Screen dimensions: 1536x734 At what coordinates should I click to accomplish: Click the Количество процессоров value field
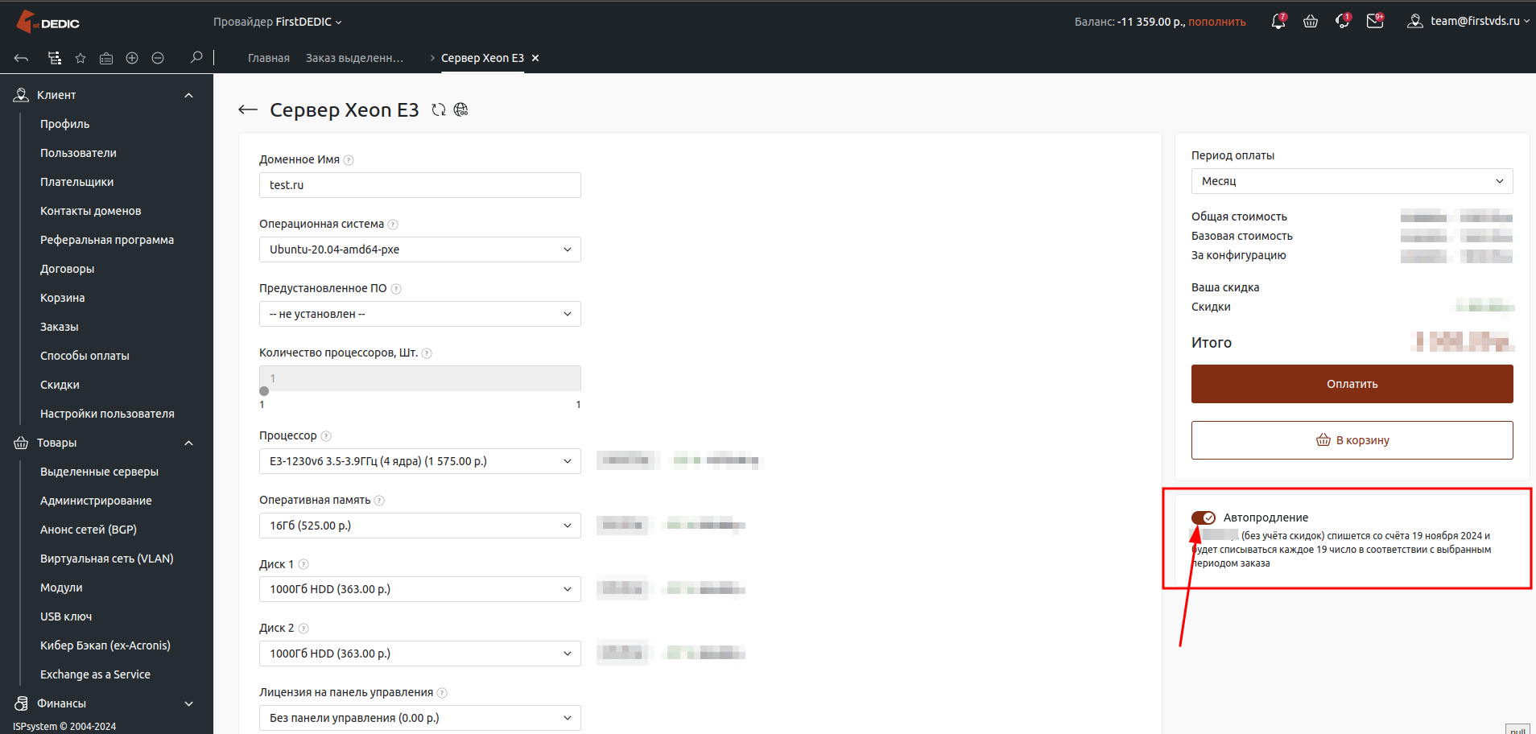coord(420,378)
